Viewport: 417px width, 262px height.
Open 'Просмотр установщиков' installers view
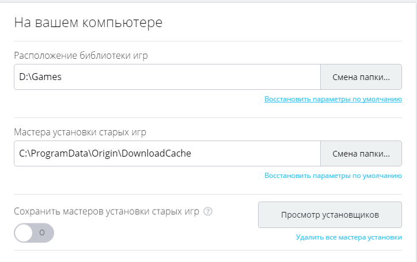(330, 215)
